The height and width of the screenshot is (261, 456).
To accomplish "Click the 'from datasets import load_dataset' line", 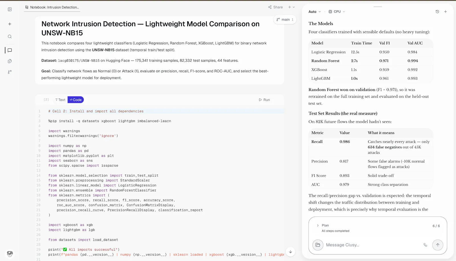I will click(83, 240).
